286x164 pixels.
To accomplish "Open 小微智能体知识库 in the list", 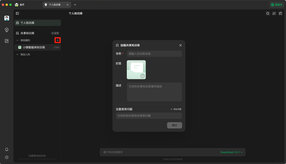I will 34,48.
